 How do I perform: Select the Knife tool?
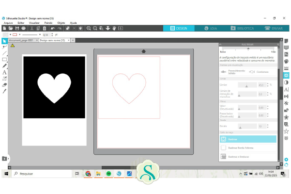coord(4,91)
